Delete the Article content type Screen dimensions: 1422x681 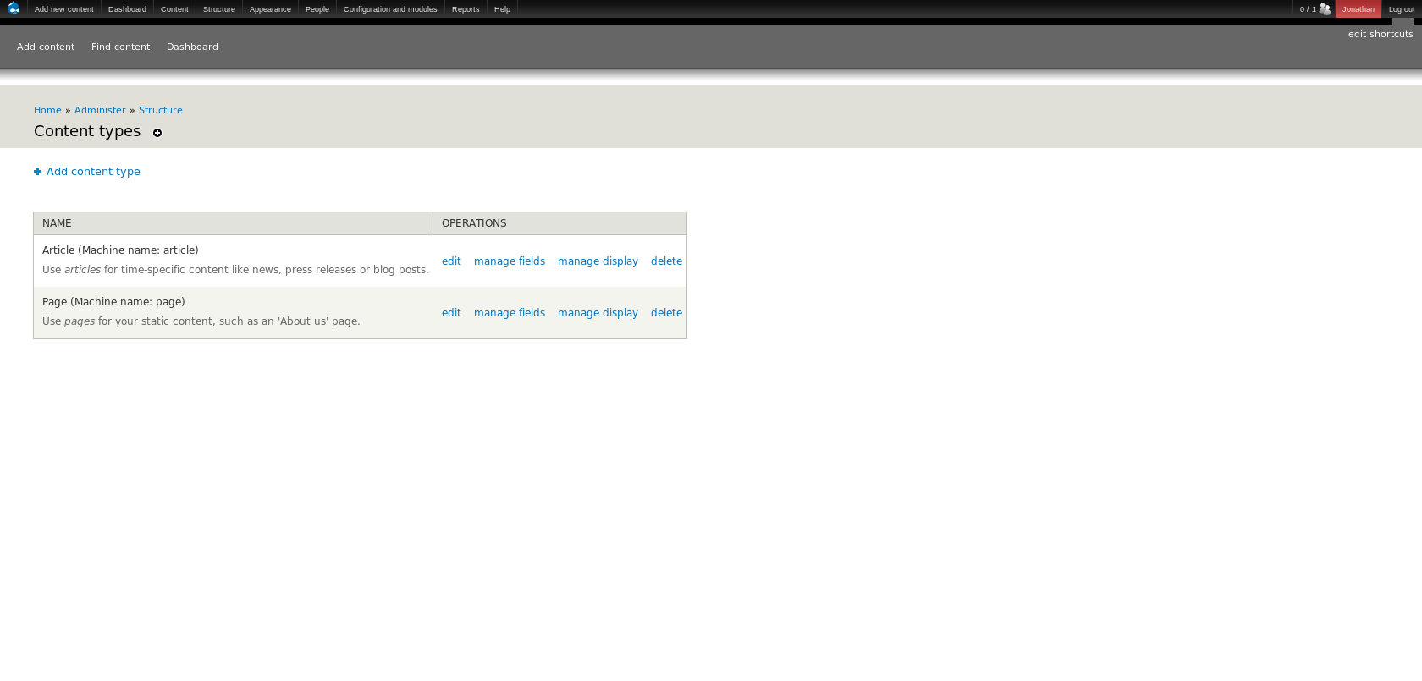pos(666,261)
